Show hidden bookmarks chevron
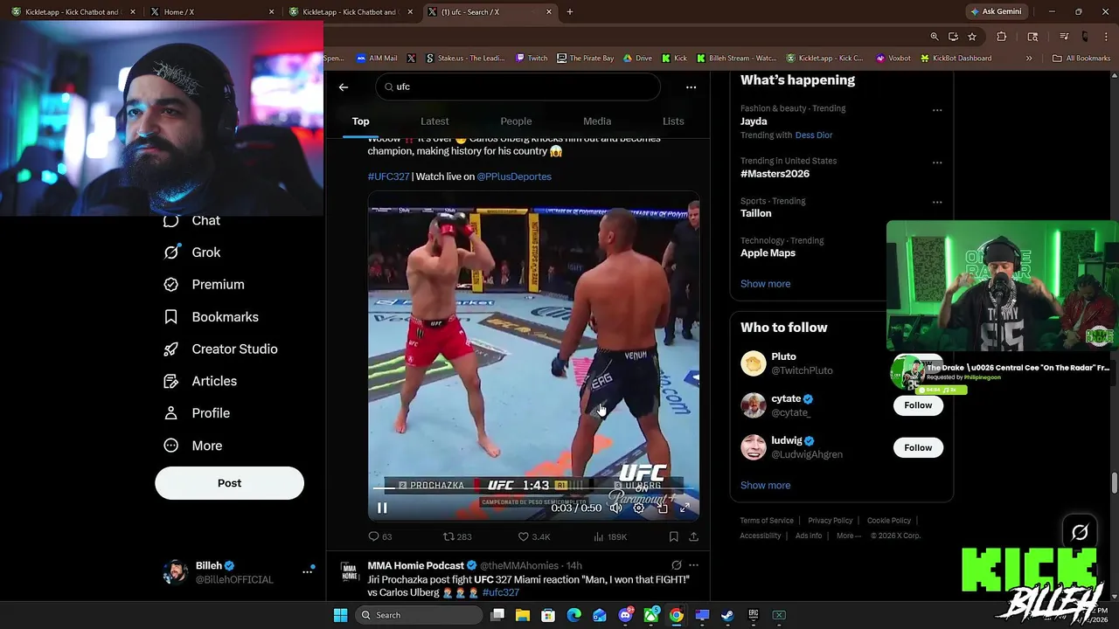The height and width of the screenshot is (629, 1119). point(1028,59)
